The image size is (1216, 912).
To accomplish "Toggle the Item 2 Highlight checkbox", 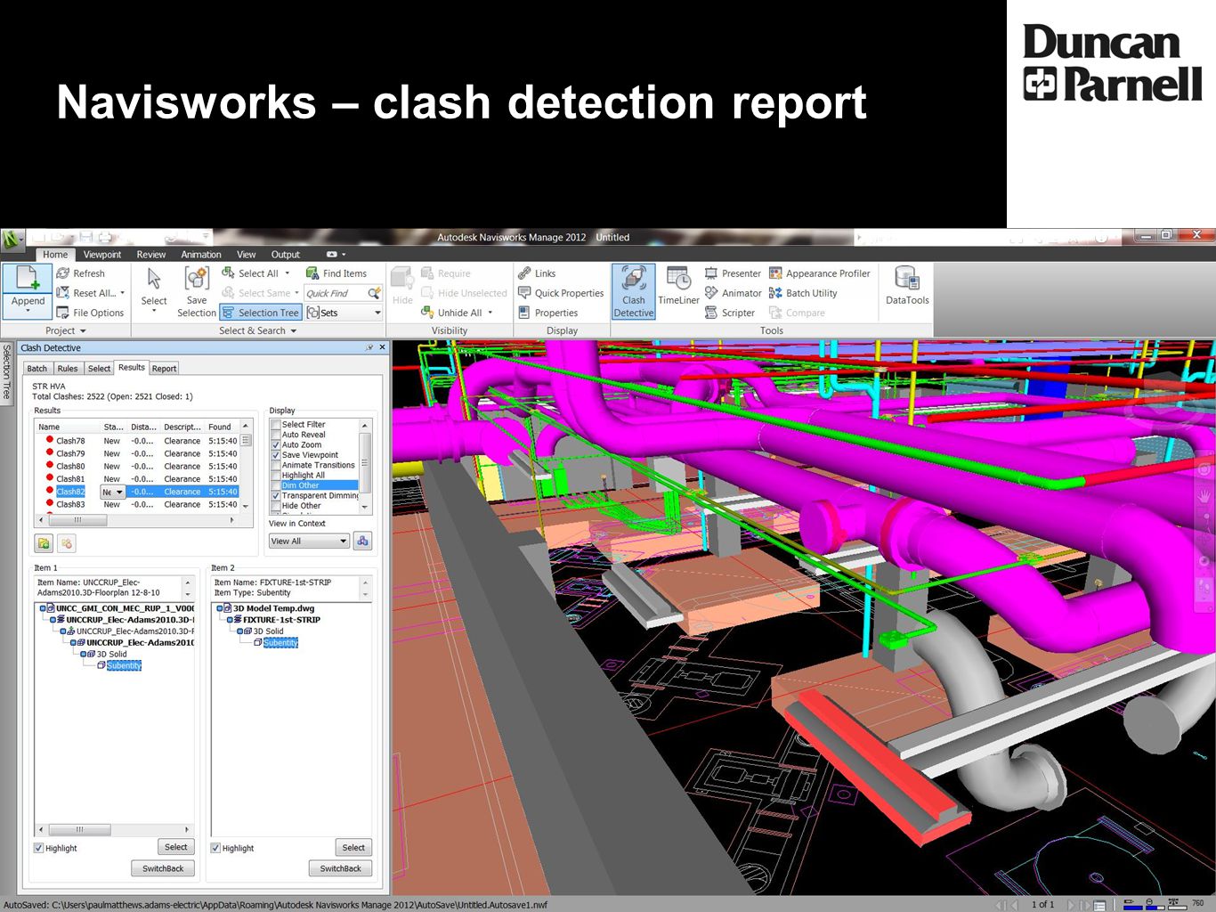I will tap(215, 848).
